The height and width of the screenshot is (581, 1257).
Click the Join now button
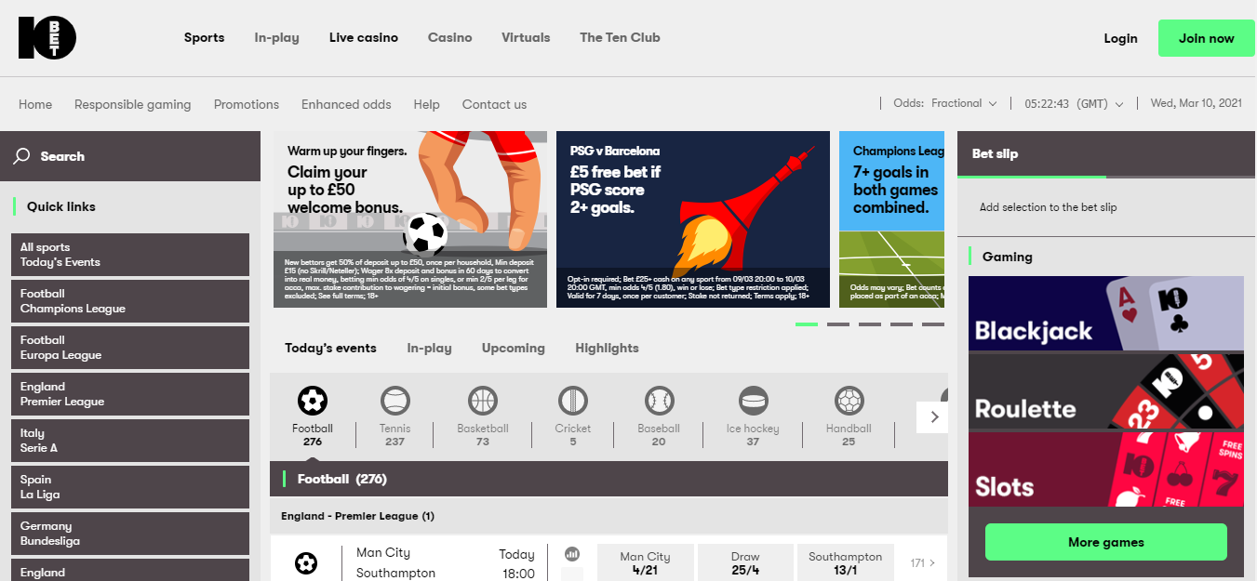(1206, 38)
